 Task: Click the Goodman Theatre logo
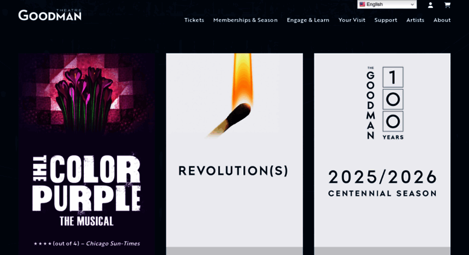click(50, 15)
